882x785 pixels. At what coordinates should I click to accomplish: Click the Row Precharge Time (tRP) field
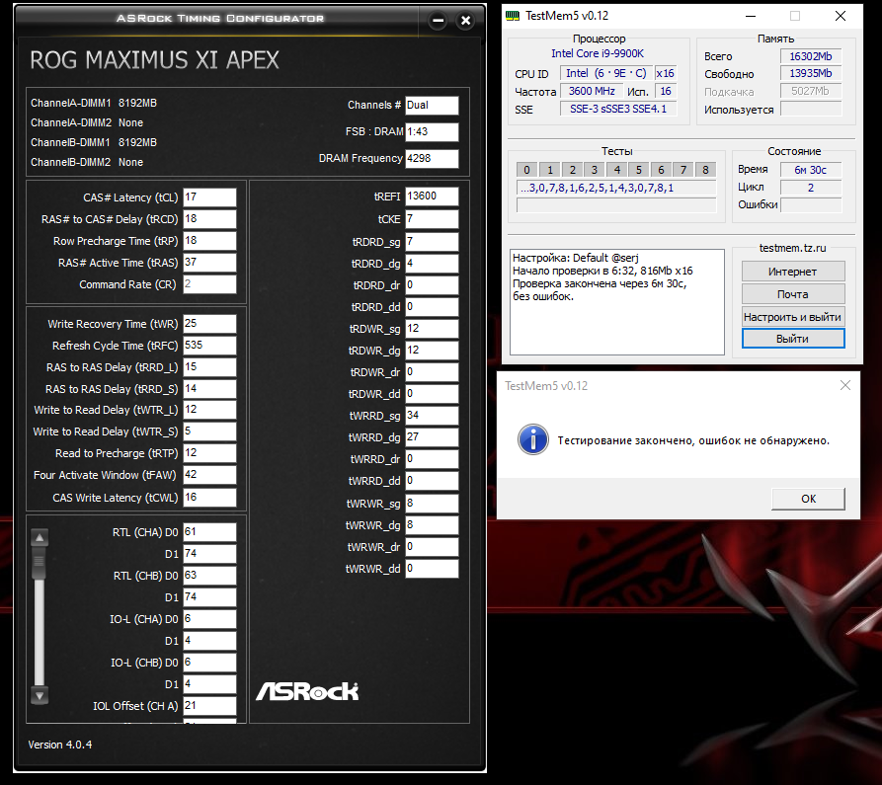(209, 241)
